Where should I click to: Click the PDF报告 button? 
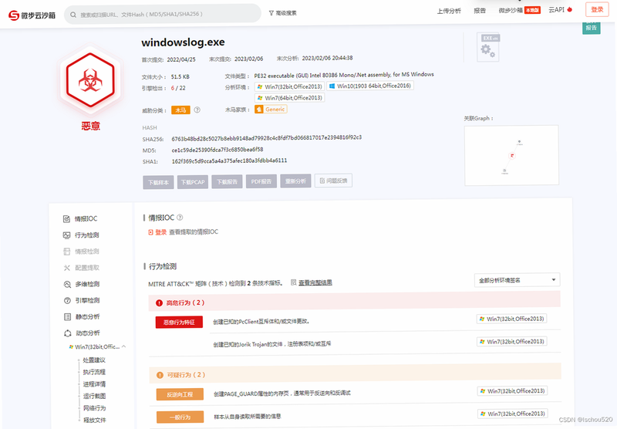(261, 181)
